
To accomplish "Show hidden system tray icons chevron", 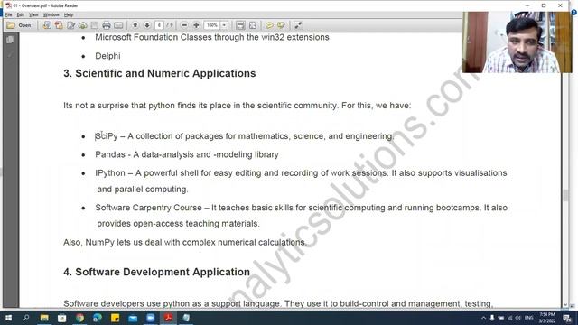I will 483,318.
